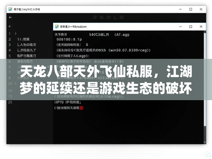The width and height of the screenshot is (212, 159).
Task: Click the console line ending in "Legp):"
Action: pyautogui.click(x=73, y=56)
